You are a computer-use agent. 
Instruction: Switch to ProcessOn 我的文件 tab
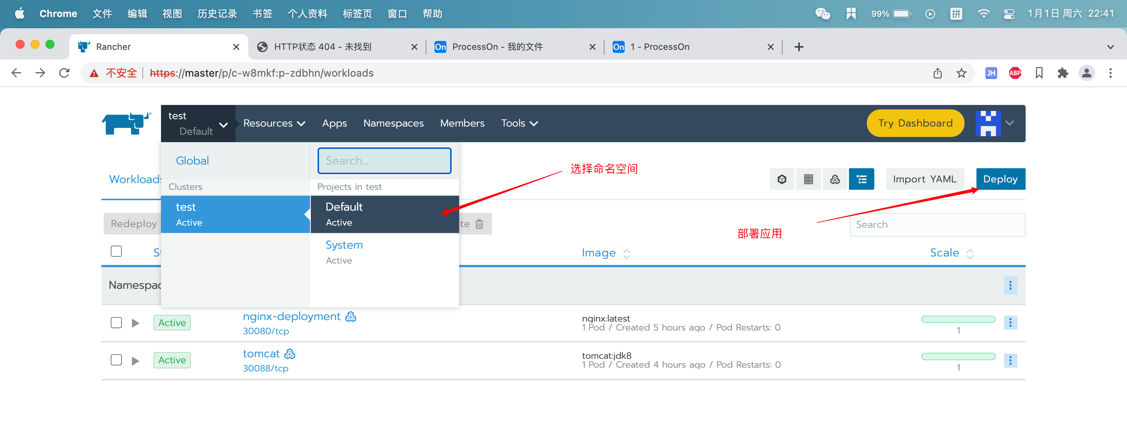click(515, 47)
